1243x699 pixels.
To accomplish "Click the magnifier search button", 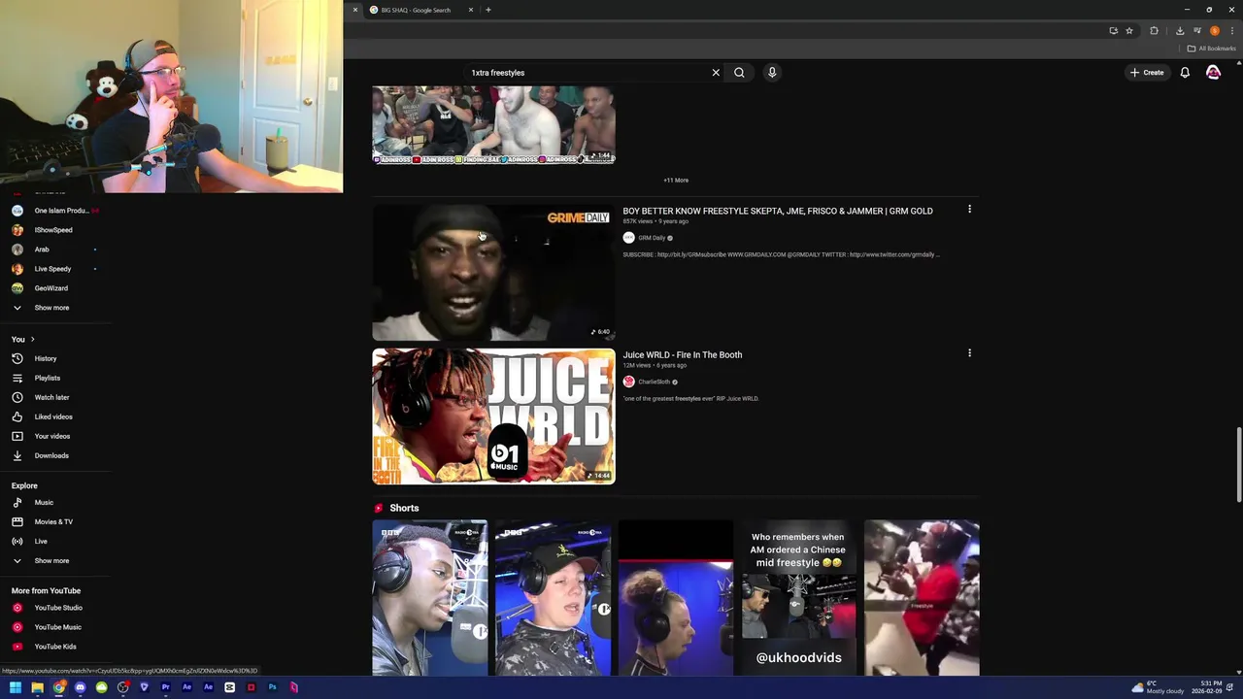I will tap(739, 73).
